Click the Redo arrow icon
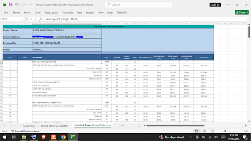 click(24, 5)
